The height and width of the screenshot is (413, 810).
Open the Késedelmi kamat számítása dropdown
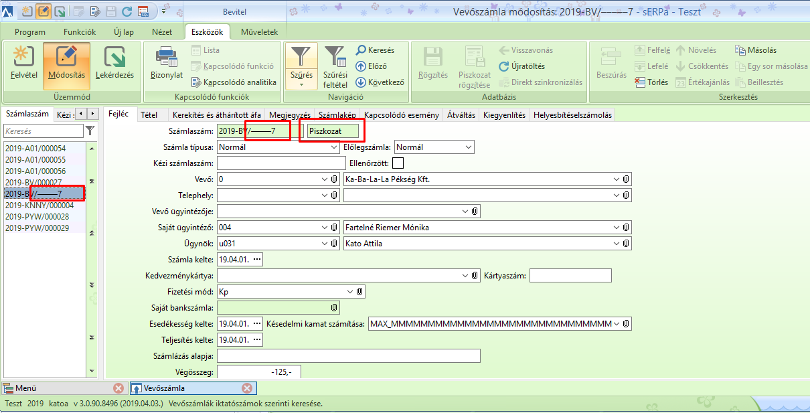616,324
